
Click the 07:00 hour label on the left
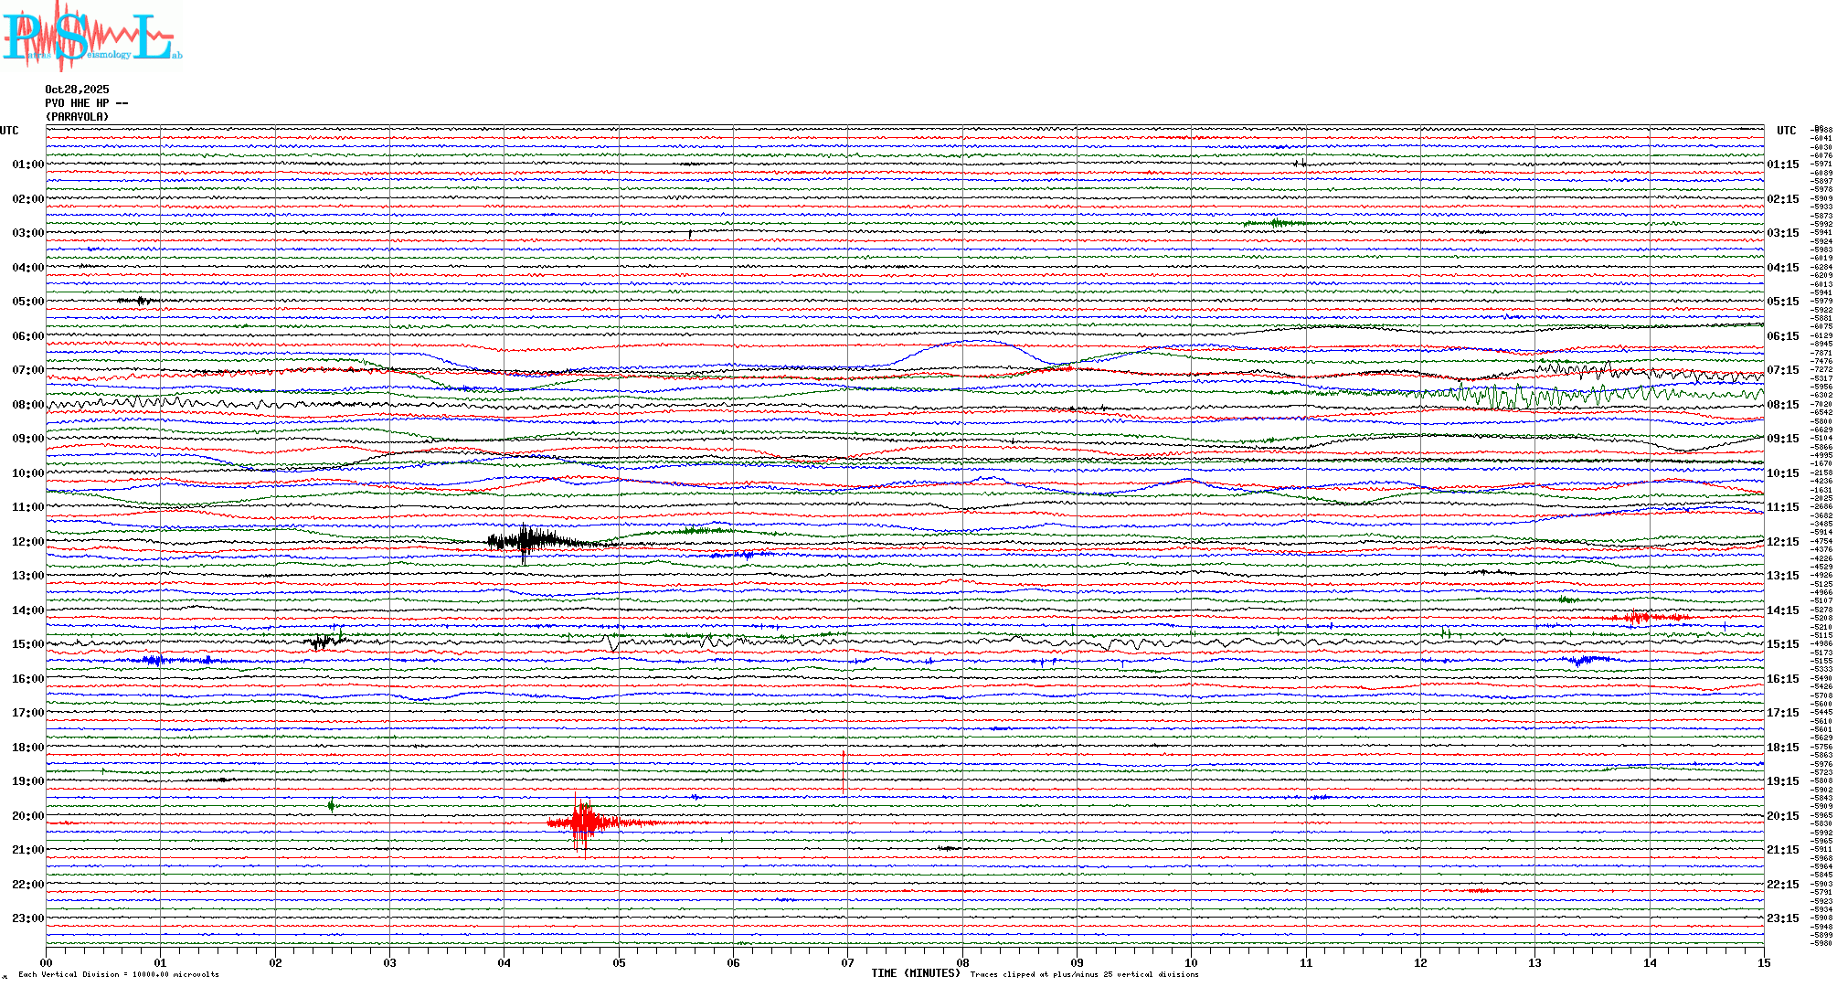[27, 370]
